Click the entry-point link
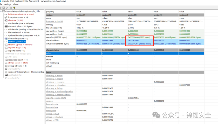Viewport: 218px width, 124px height. [51, 111]
